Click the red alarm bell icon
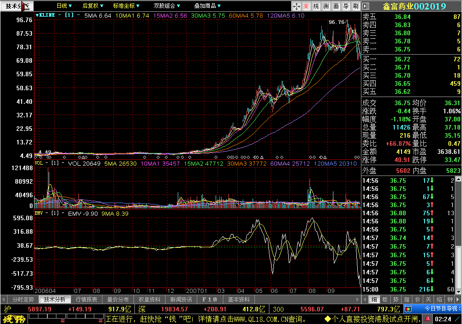462x324 pixels. (x=427, y=319)
